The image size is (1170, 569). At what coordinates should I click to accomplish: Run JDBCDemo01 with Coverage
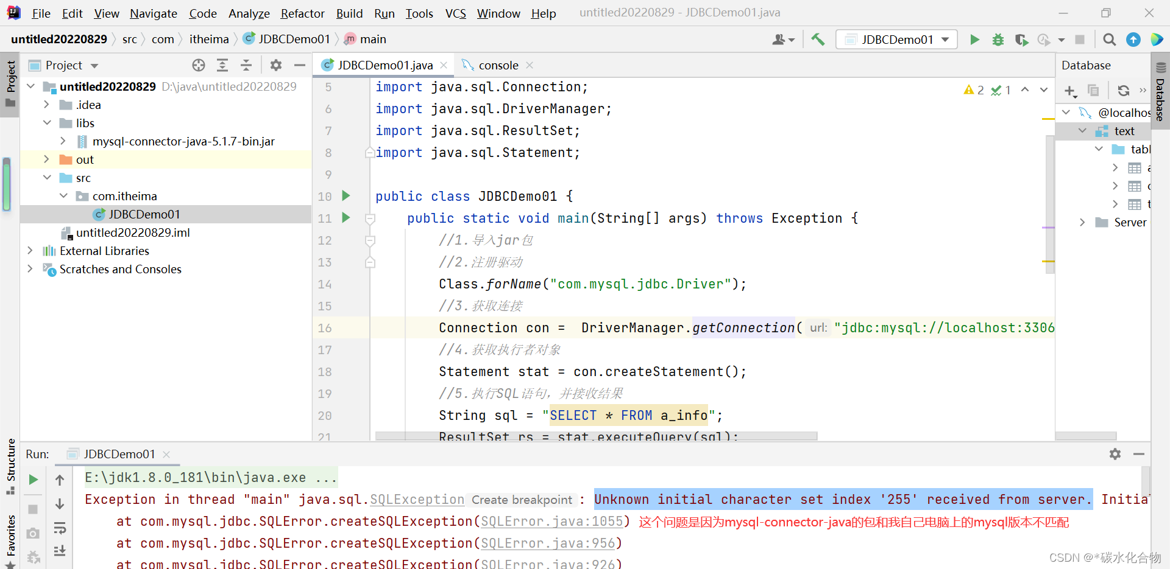(1021, 39)
